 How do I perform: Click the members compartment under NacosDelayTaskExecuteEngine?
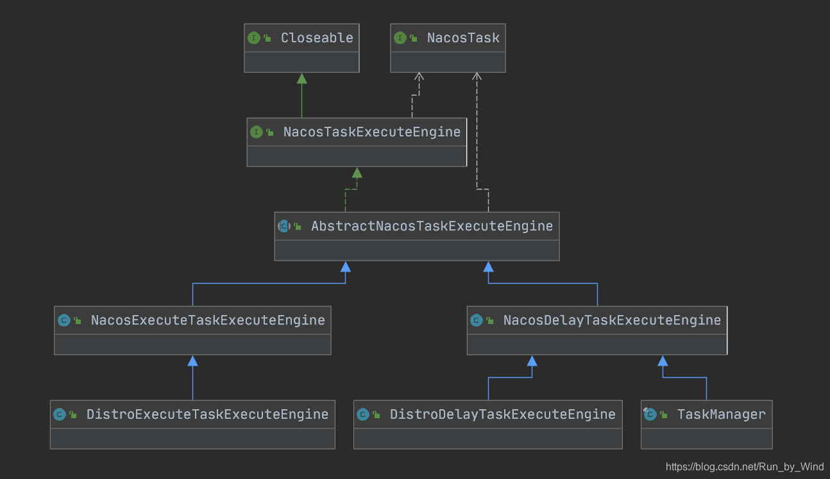(x=597, y=345)
